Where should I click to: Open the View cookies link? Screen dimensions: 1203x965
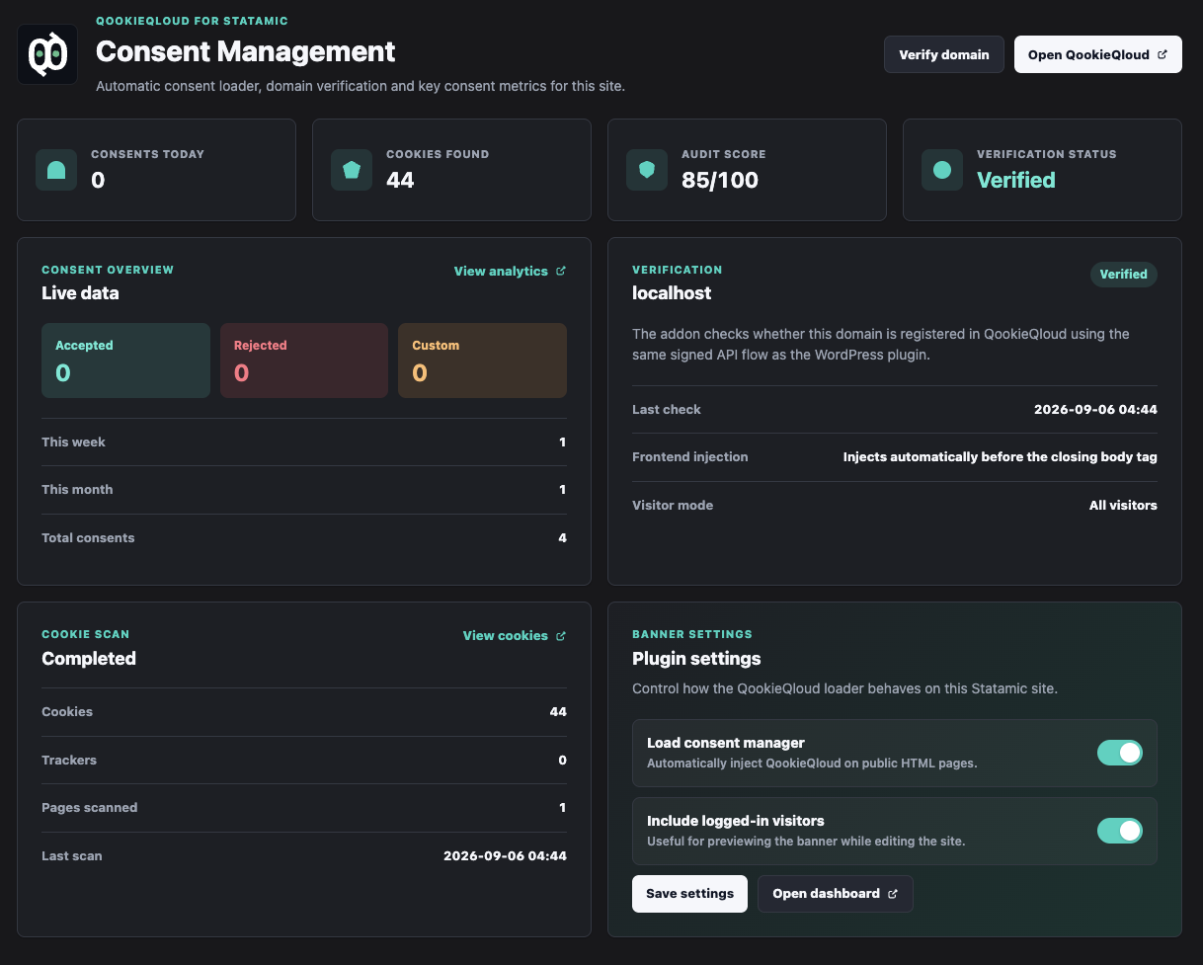(x=515, y=636)
